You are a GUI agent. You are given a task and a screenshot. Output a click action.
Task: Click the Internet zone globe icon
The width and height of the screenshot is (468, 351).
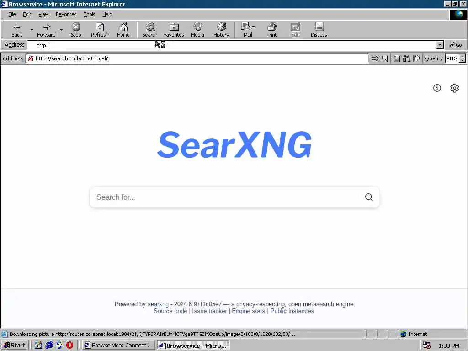tap(403, 334)
